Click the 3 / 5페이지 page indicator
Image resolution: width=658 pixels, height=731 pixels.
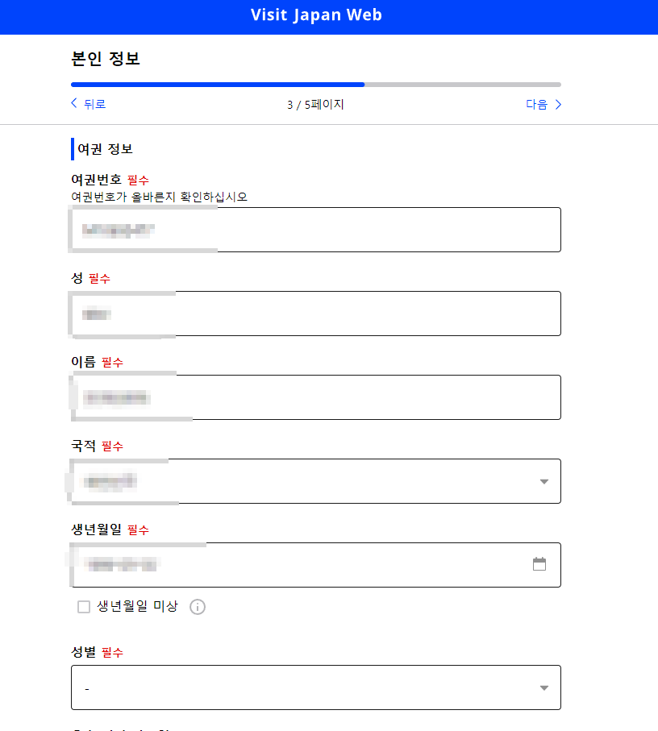point(316,104)
